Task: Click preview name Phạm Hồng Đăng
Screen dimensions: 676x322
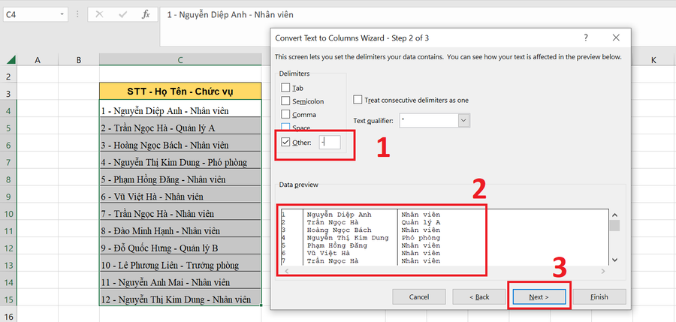Action: click(336, 245)
